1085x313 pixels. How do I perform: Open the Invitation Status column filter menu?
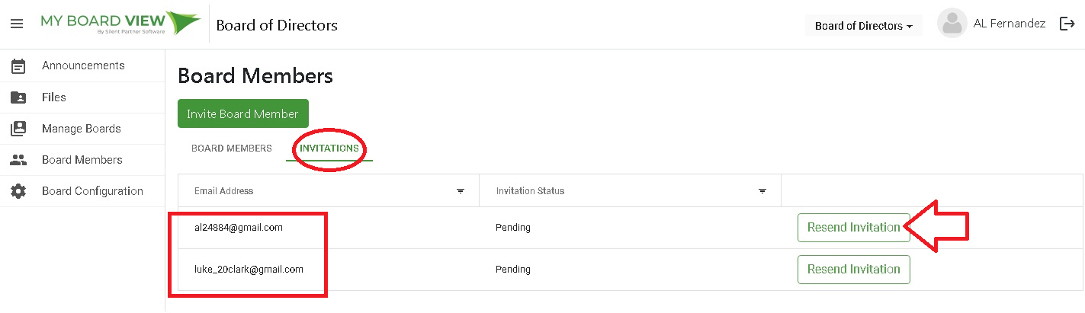[x=762, y=191]
